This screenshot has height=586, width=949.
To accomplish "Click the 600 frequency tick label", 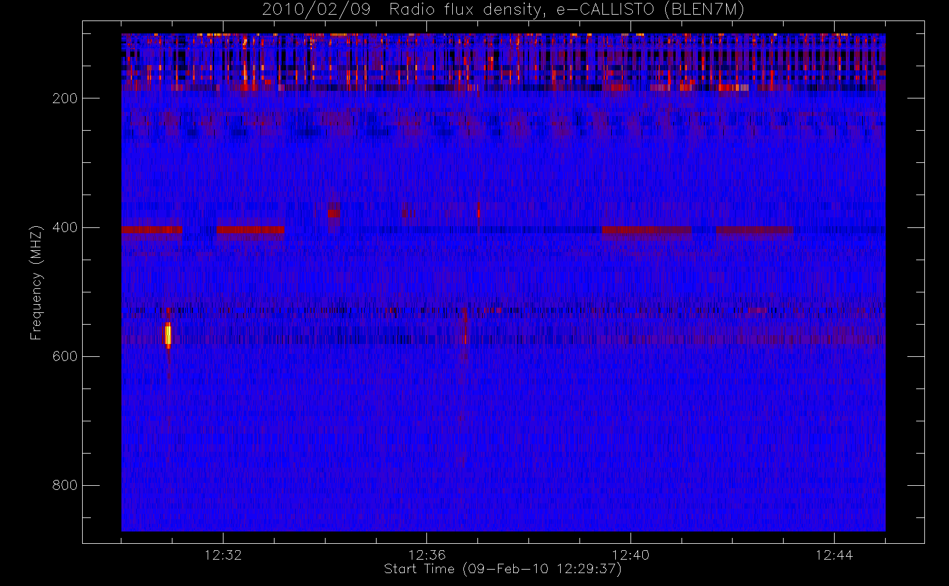I will (65, 356).
